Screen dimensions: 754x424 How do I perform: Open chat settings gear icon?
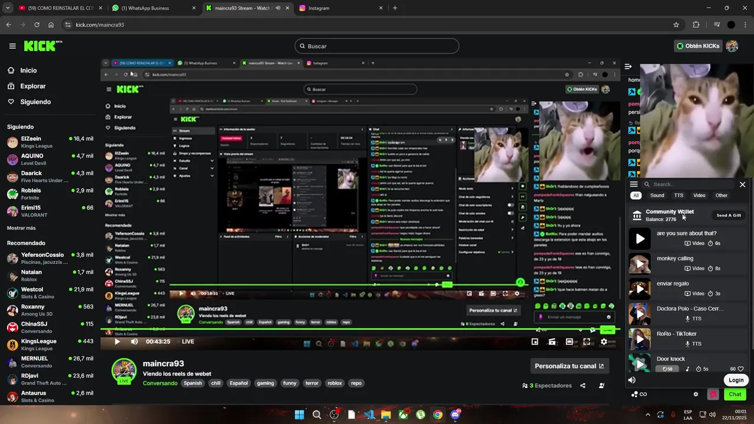pos(696,395)
